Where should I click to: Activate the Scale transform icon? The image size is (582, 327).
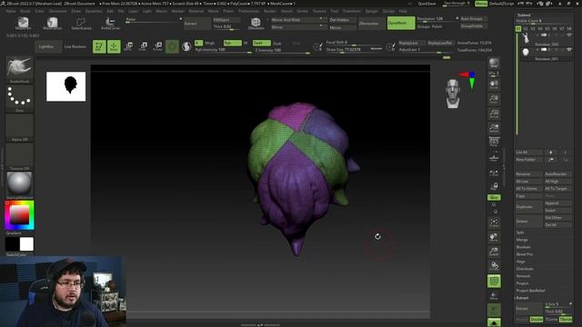tap(143, 46)
